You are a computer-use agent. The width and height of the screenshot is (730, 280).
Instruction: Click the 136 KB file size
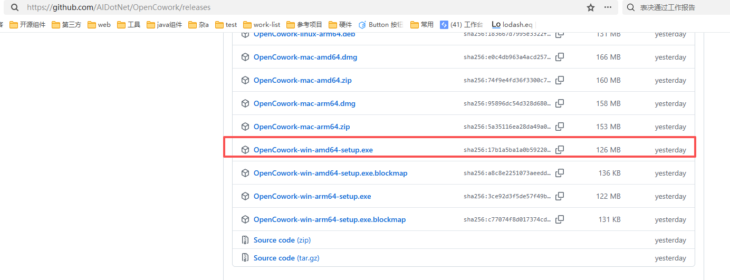(x=609, y=173)
